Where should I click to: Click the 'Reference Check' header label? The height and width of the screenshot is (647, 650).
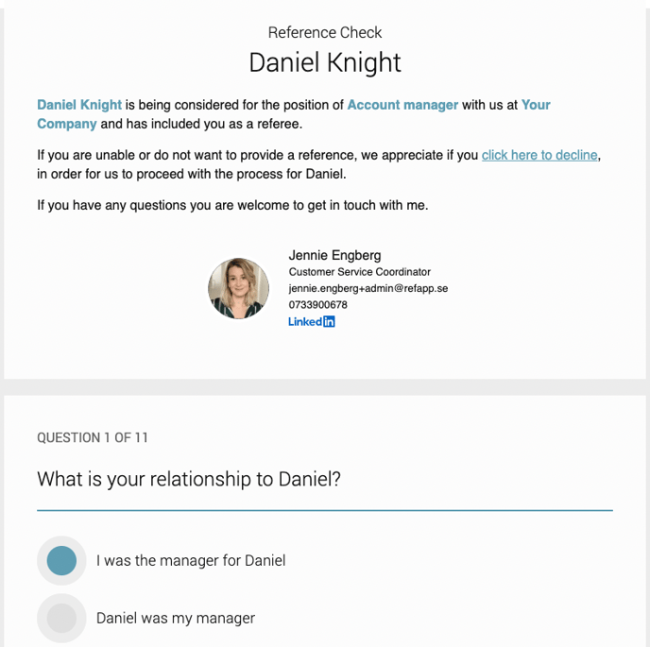coord(325,33)
